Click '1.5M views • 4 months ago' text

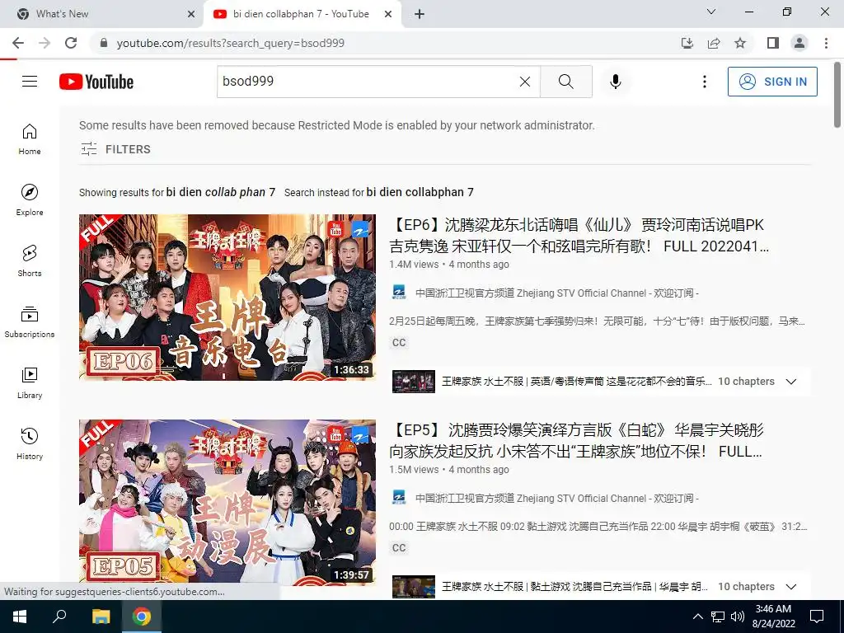click(x=449, y=469)
